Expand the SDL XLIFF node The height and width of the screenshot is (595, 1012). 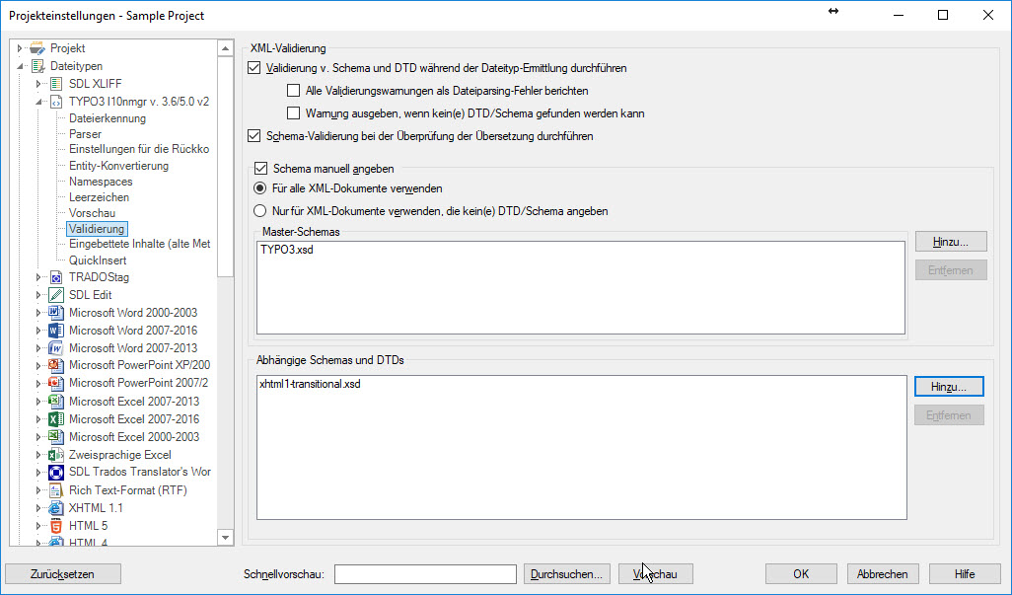click(x=38, y=83)
